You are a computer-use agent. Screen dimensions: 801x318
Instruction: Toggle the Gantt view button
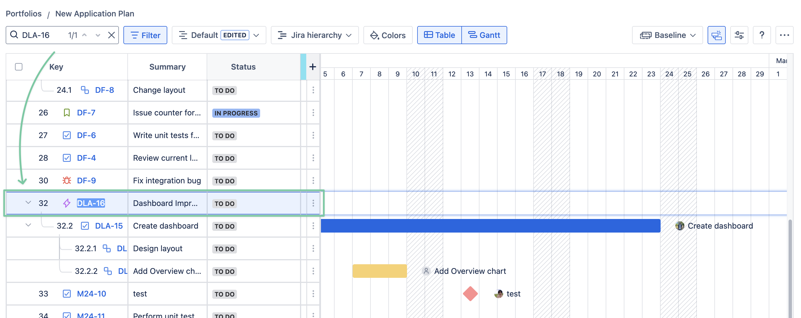484,35
